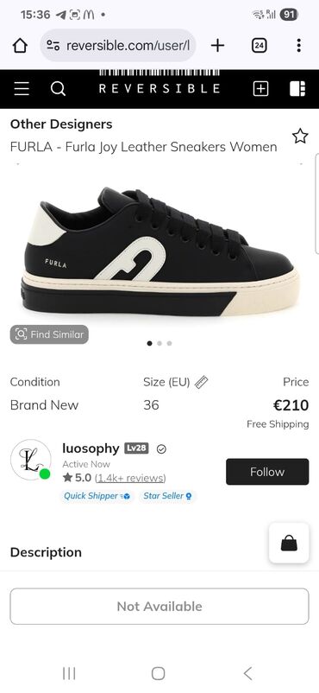The image size is (319, 693).
Task: Follow the seller luosophy
Action: (267, 472)
